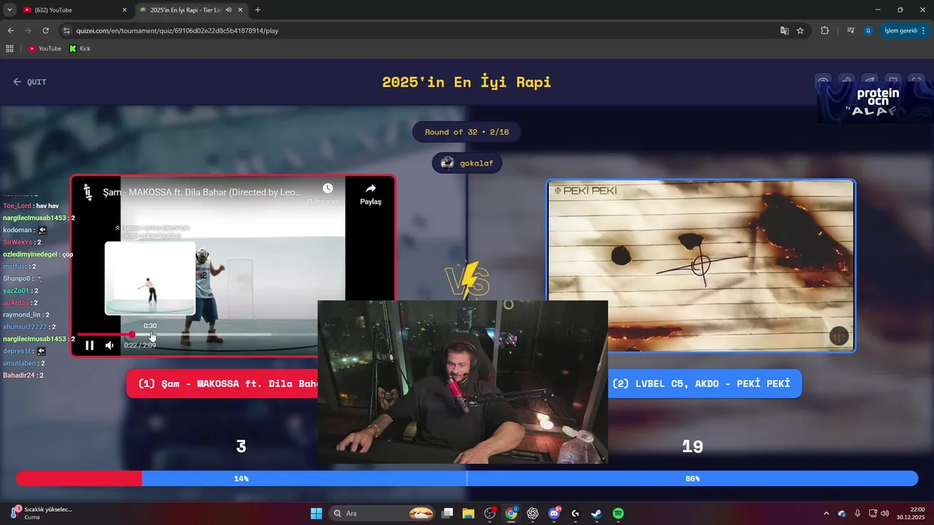This screenshot has width=934, height=525.
Task: Close the 2025'in En İyi Rapi tab
Action: click(x=240, y=10)
